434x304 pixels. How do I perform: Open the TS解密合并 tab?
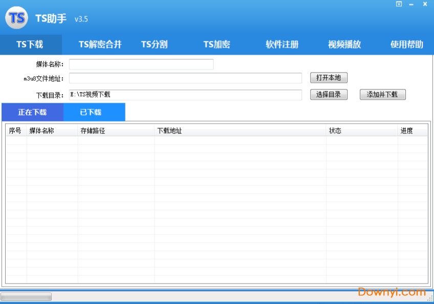[x=100, y=44]
